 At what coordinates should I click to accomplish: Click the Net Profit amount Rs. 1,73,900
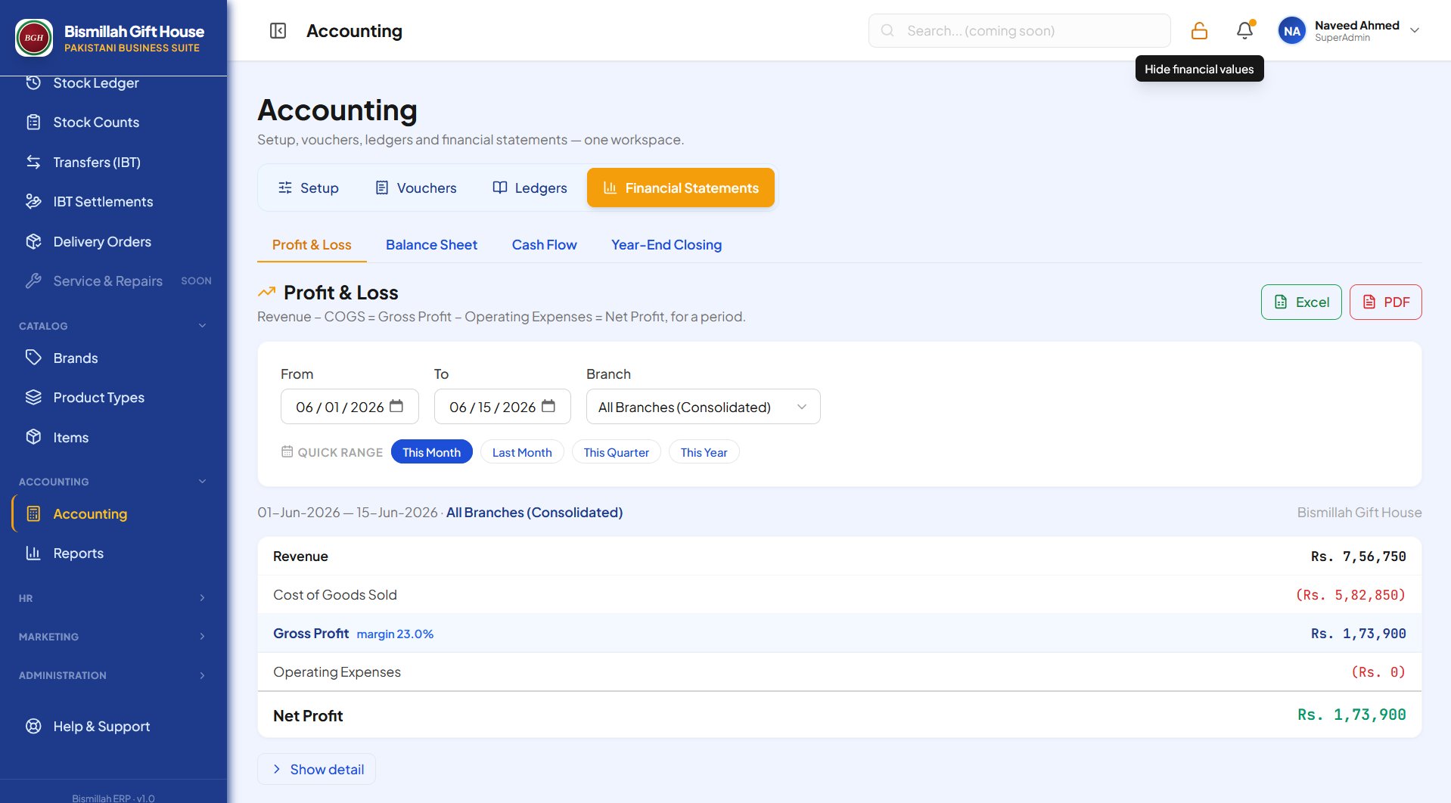point(1352,715)
